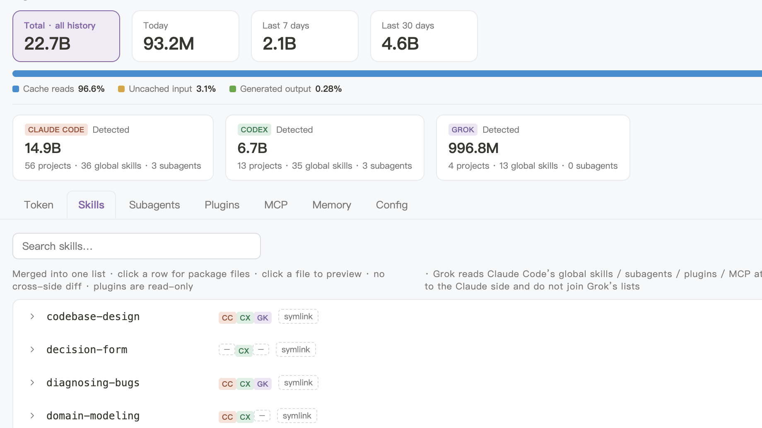
Task: Expand the codebase-design row chevron
Action: [x=32, y=316]
